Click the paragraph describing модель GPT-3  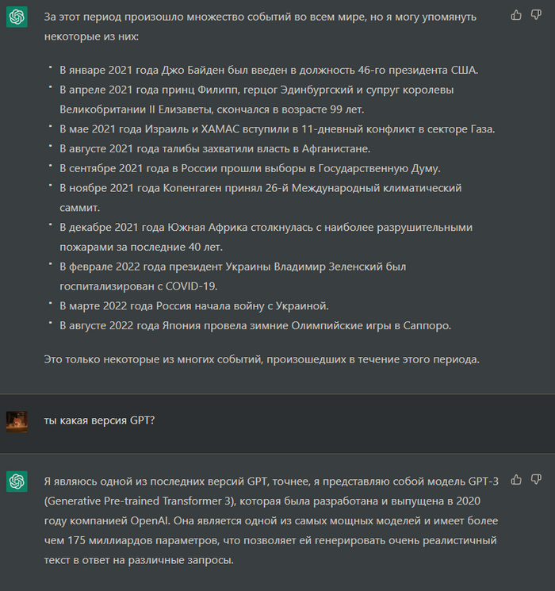click(271, 520)
